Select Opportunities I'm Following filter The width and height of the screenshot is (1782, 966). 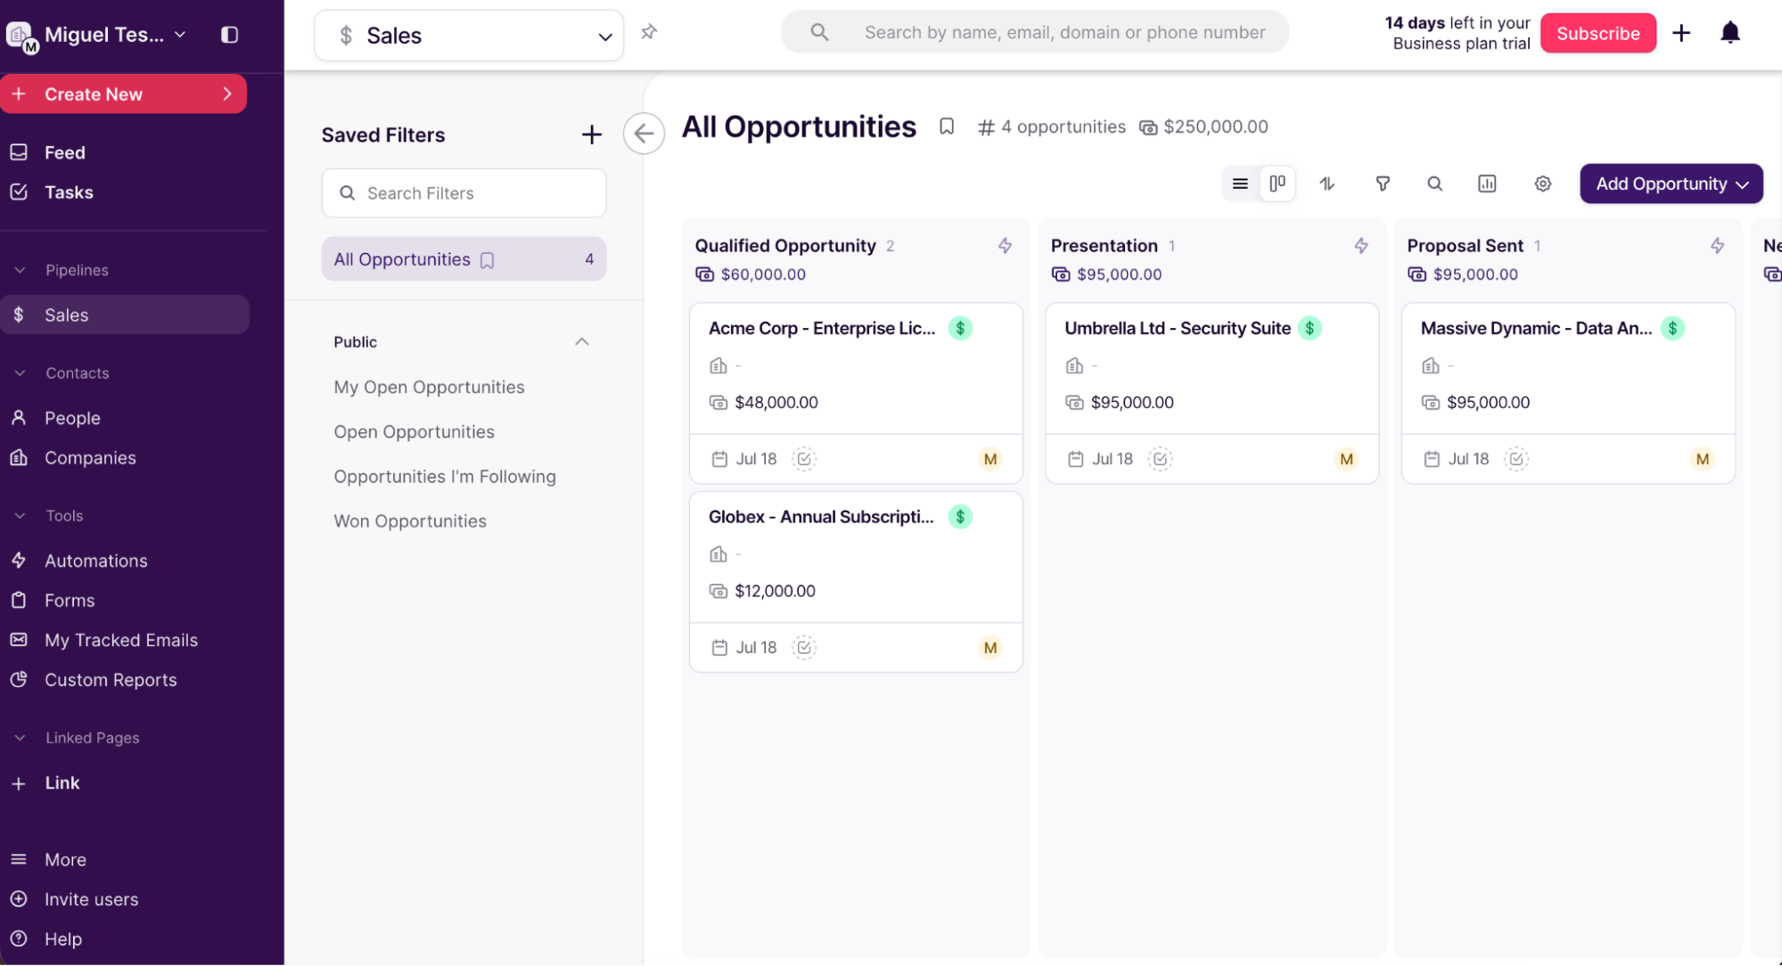[445, 477]
